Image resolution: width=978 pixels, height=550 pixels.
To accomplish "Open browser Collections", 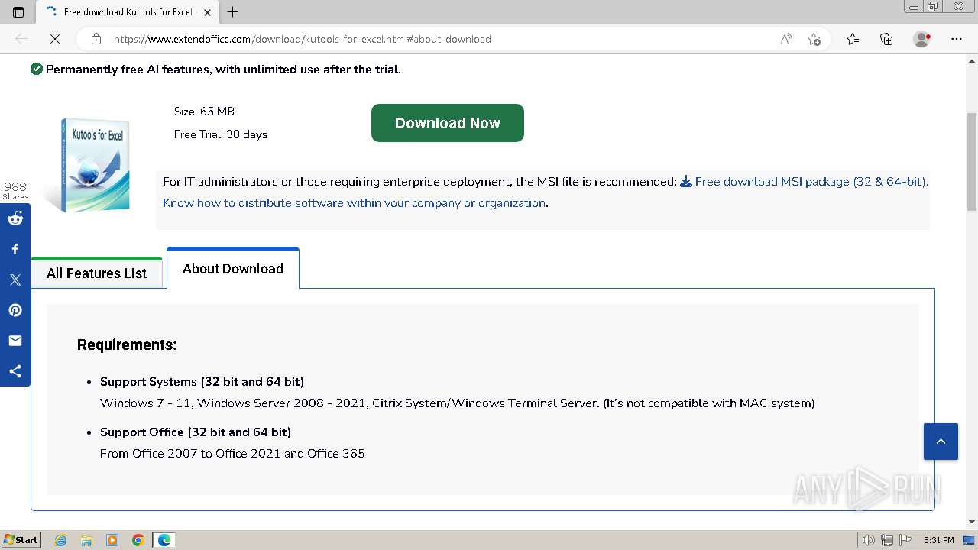I will 886,39.
